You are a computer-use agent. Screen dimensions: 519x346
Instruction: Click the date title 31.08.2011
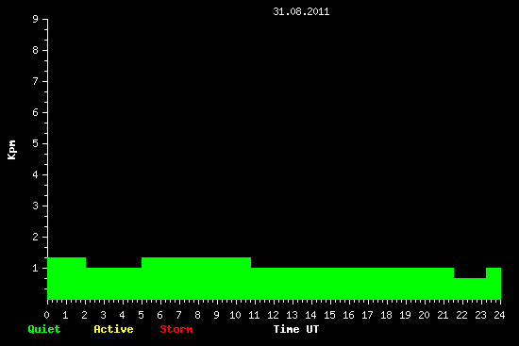301,11
